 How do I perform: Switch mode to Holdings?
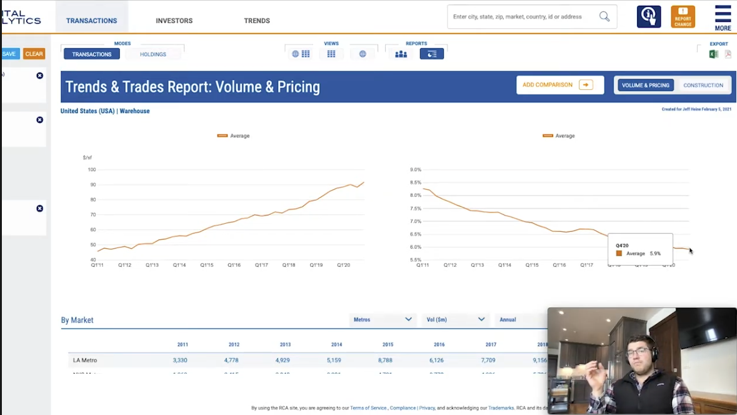point(153,54)
